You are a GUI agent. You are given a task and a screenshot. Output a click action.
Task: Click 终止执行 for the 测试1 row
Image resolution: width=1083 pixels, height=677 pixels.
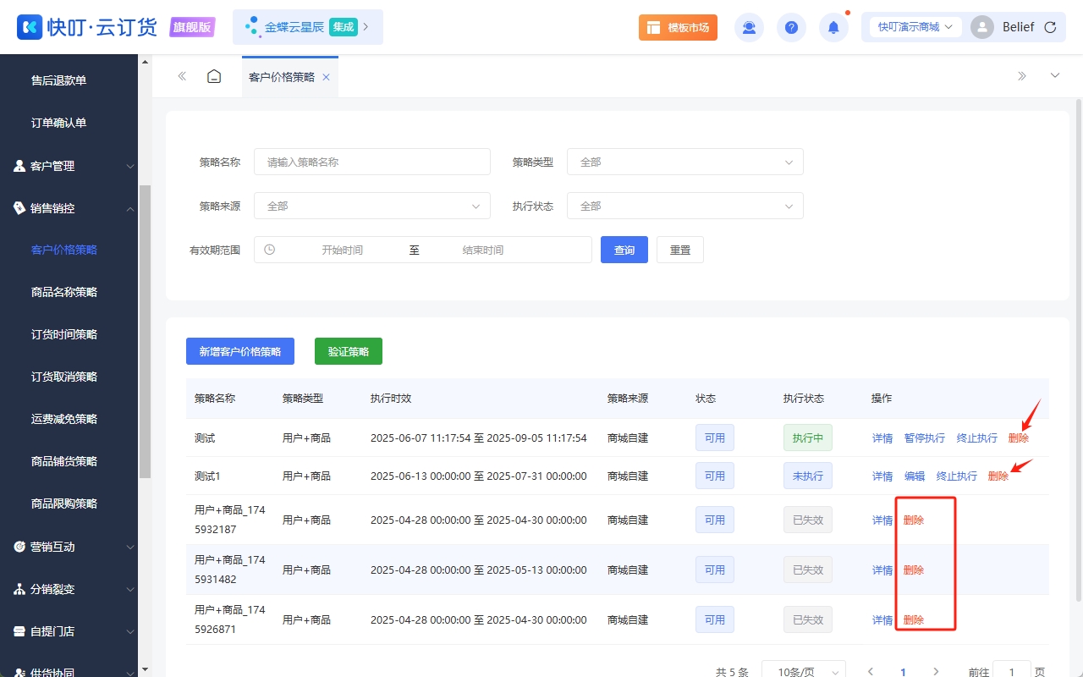957,476
